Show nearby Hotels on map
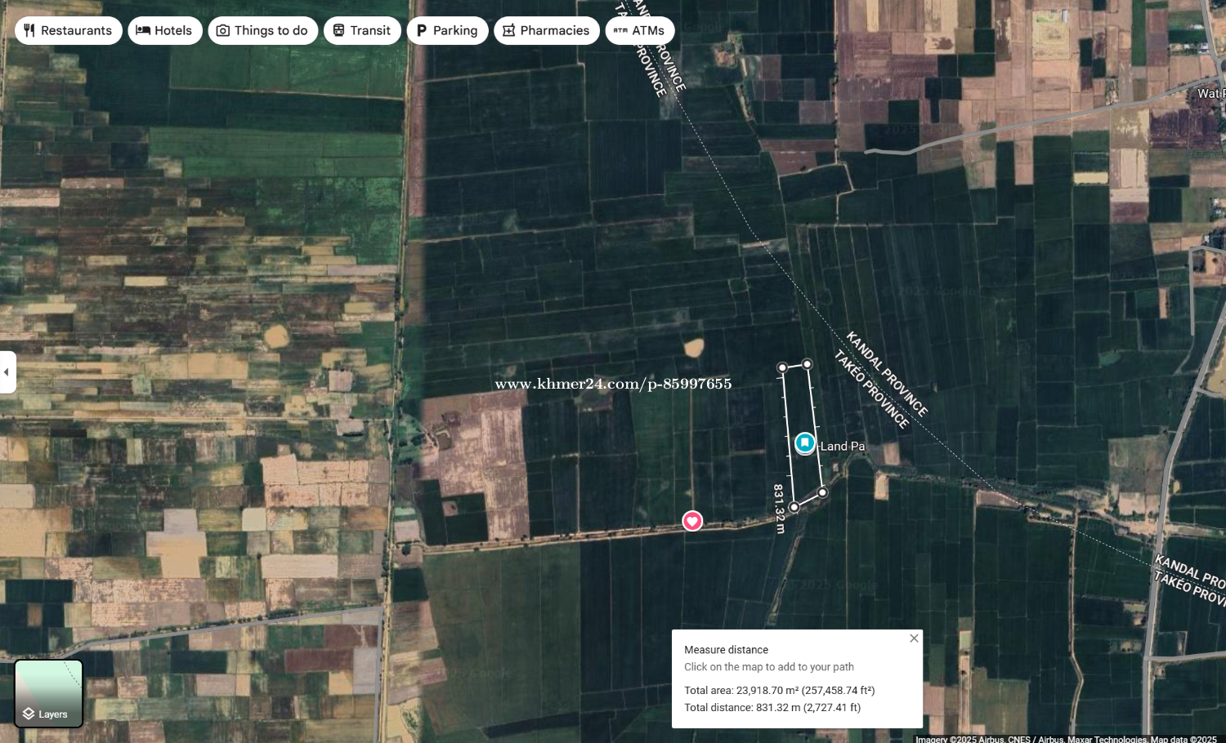Screen dimensions: 1226x743 click(x=164, y=31)
